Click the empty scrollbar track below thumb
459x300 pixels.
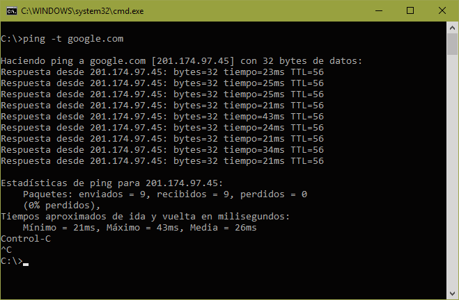click(452, 174)
